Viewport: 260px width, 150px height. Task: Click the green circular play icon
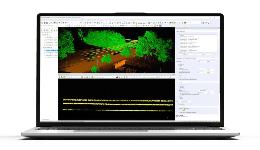pyautogui.click(x=139, y=26)
